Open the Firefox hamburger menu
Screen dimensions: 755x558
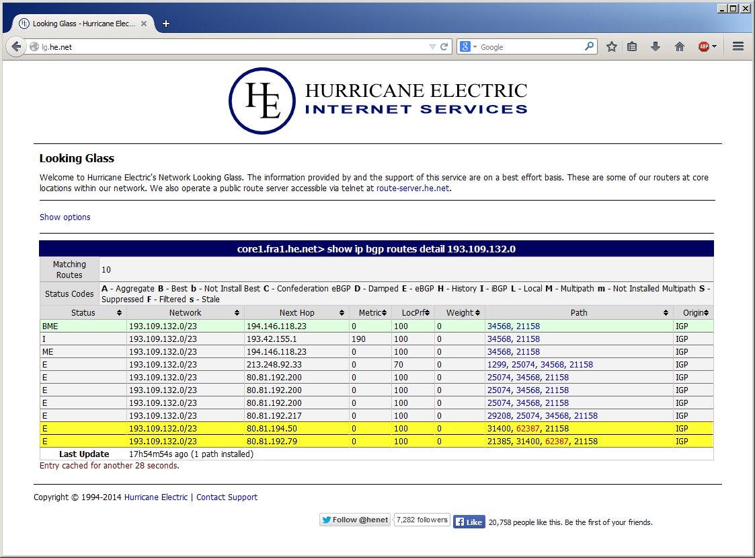pyautogui.click(x=738, y=46)
